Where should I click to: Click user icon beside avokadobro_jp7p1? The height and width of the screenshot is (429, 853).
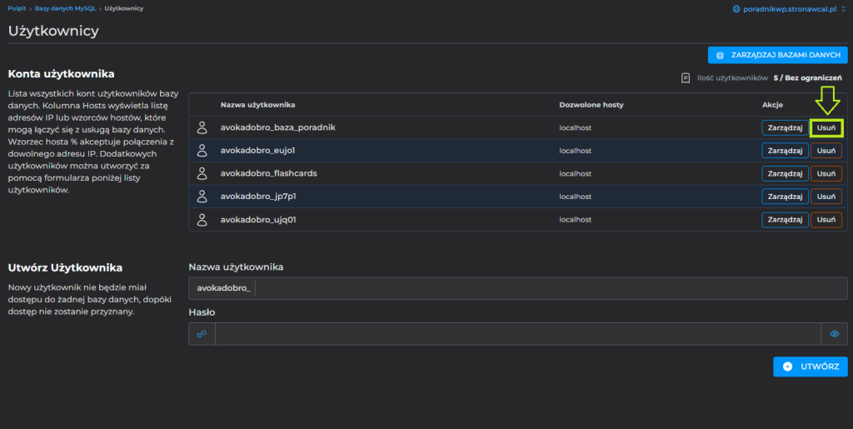pos(202,197)
